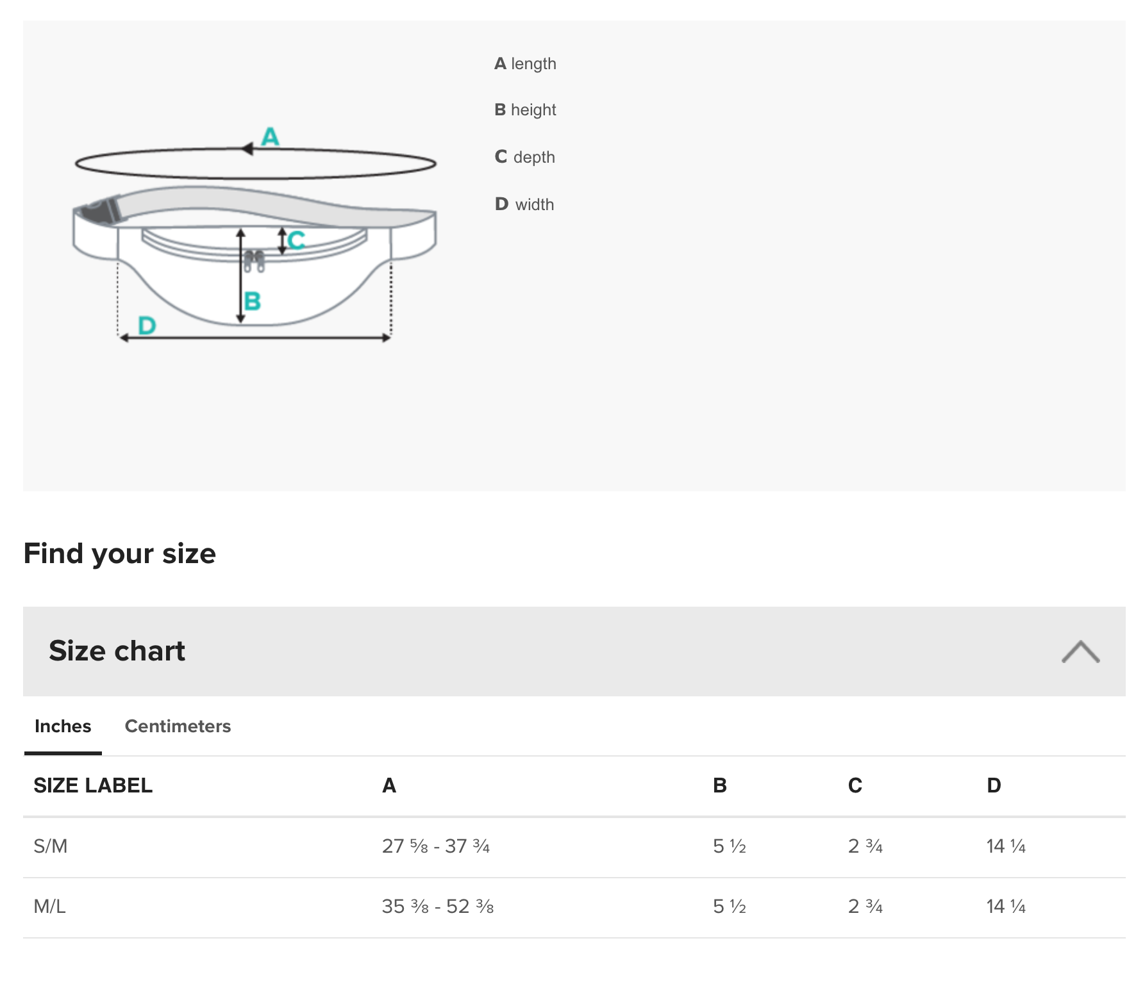
Task: Click the teal letter D on diagram
Action: click(x=147, y=325)
